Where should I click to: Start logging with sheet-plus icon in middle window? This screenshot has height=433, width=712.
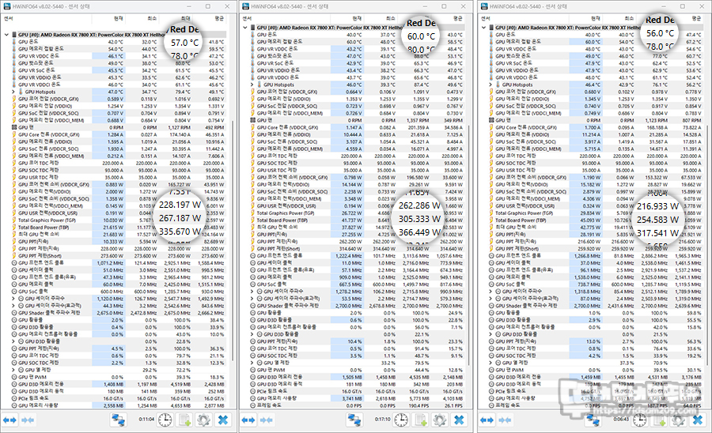click(x=421, y=420)
